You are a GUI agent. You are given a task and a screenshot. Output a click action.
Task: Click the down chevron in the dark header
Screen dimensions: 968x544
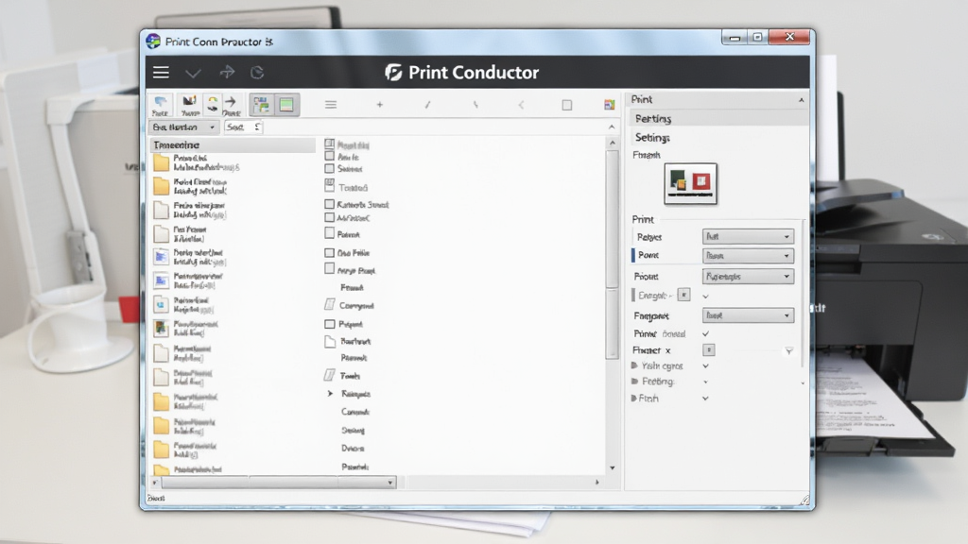(x=193, y=74)
